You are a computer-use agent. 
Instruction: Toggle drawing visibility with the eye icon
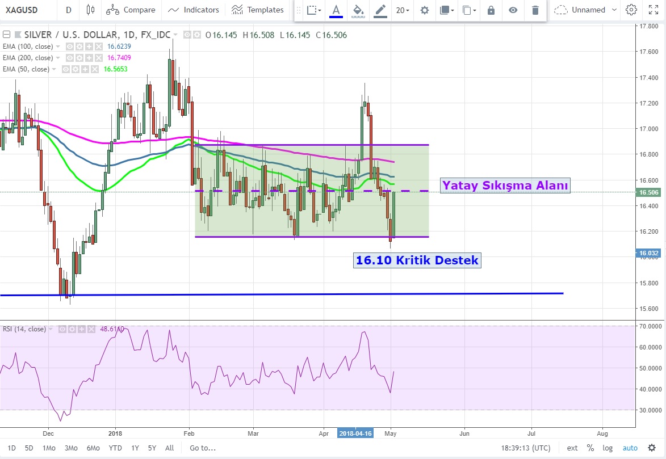click(x=513, y=10)
